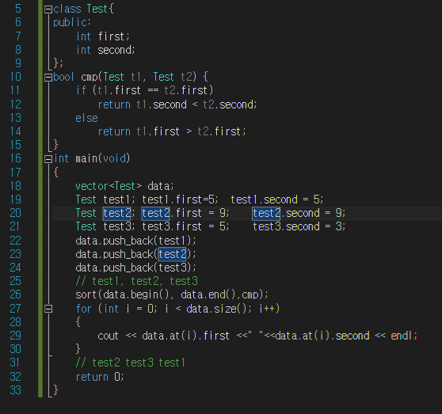Click 'test2.second = 9;' assignment
442x414 pixels.
(x=299, y=213)
